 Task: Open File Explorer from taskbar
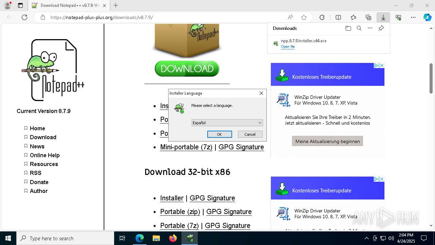click(x=156, y=238)
